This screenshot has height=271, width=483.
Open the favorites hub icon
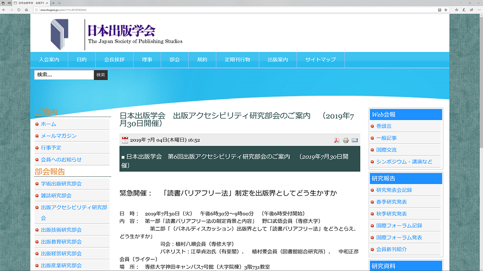tap(457, 10)
